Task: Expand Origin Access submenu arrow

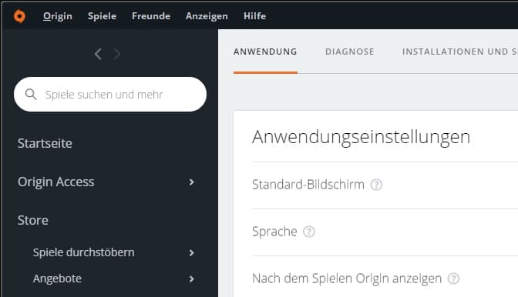Action: (192, 182)
